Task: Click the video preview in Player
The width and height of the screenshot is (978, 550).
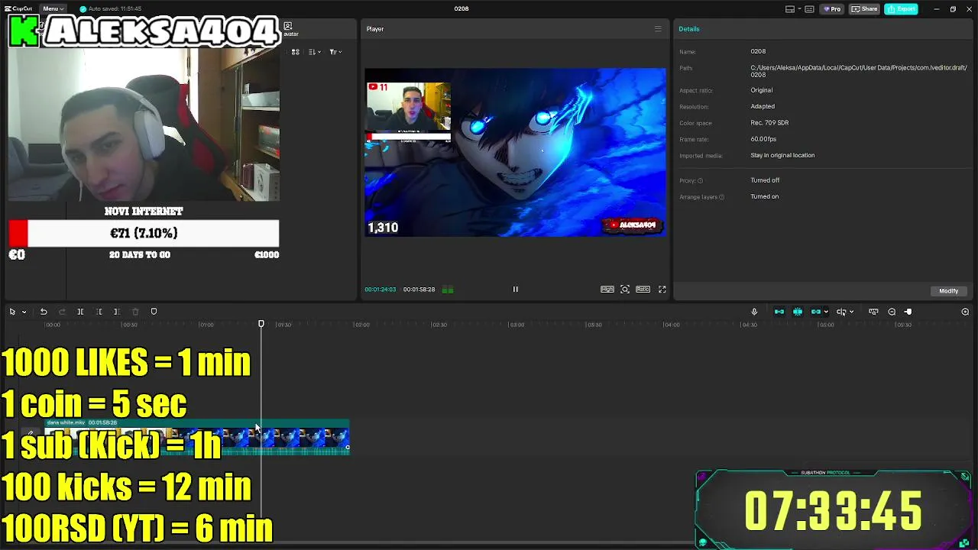Action: pos(515,152)
